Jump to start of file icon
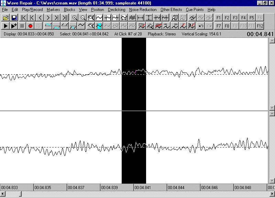275x198 pixels. [23, 18]
